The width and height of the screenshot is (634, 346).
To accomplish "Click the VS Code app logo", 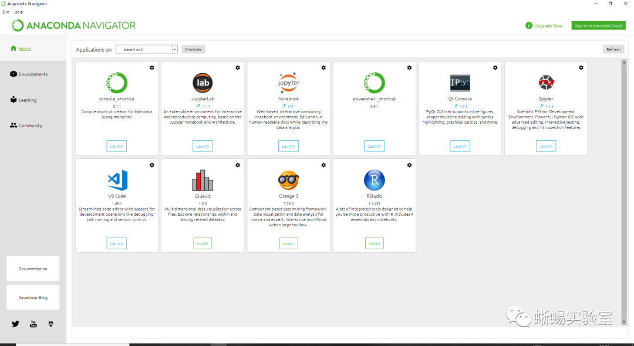I will pos(117,180).
